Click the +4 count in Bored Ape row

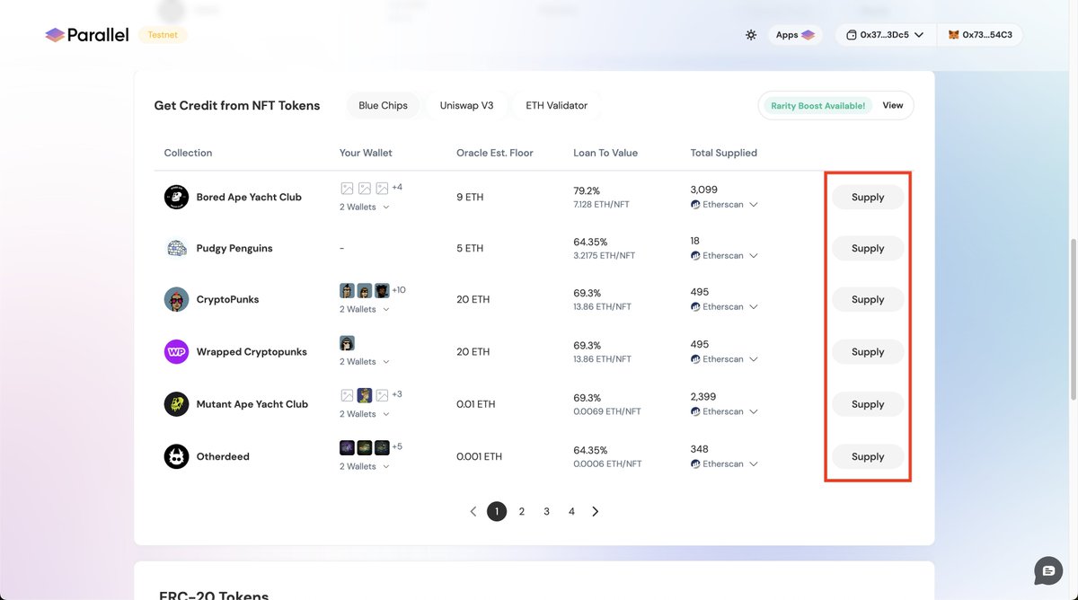point(397,187)
